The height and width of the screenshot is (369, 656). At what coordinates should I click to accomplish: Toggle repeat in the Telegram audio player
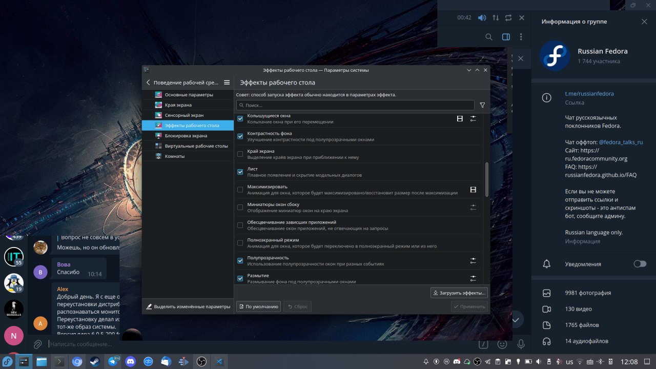tap(508, 17)
